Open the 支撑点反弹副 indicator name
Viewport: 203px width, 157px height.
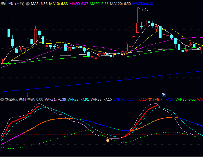tap(15, 99)
